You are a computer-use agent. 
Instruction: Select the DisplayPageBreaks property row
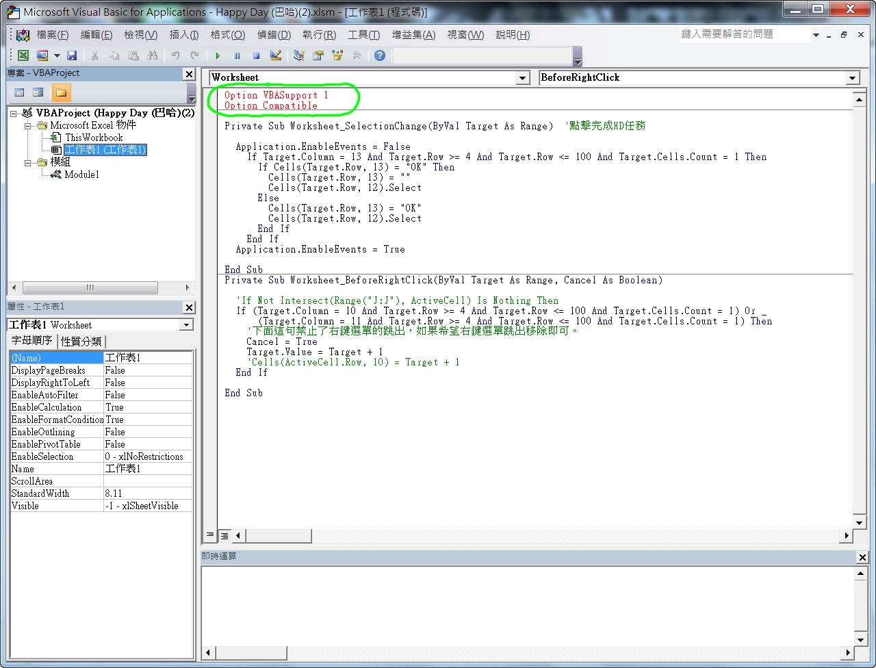click(x=101, y=370)
